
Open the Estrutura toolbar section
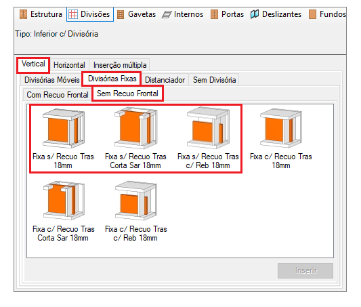pos(41,14)
